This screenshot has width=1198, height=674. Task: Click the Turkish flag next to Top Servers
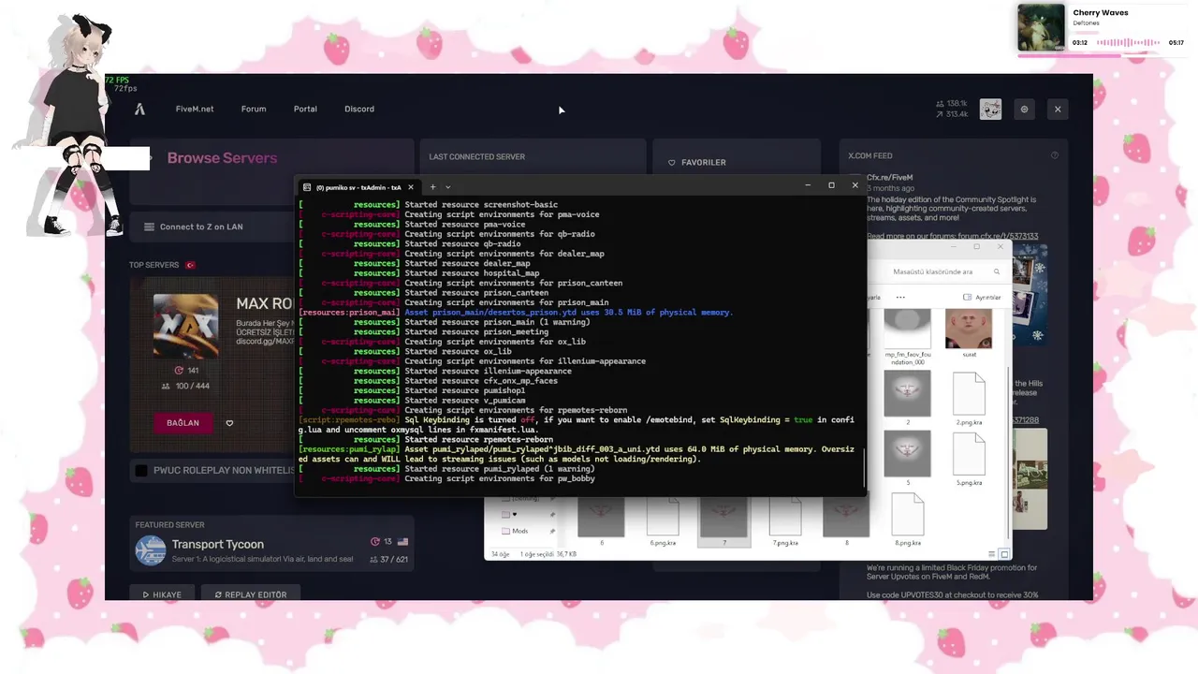click(190, 265)
